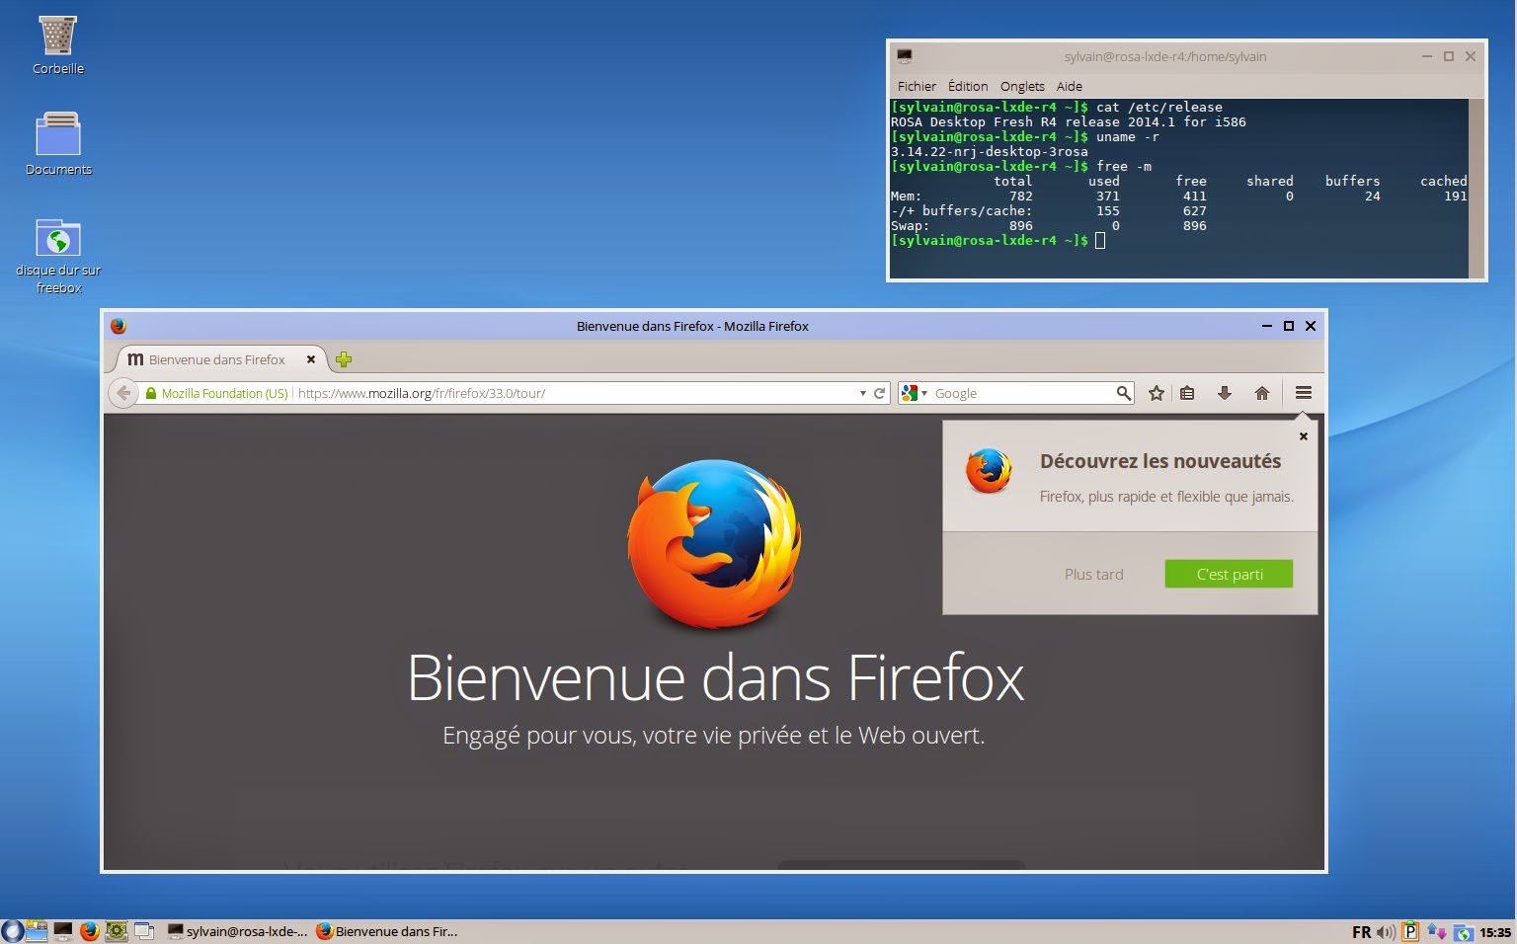Select the disque dur sur freebox icon
This screenshot has height=944, width=1517.
click(x=58, y=256)
